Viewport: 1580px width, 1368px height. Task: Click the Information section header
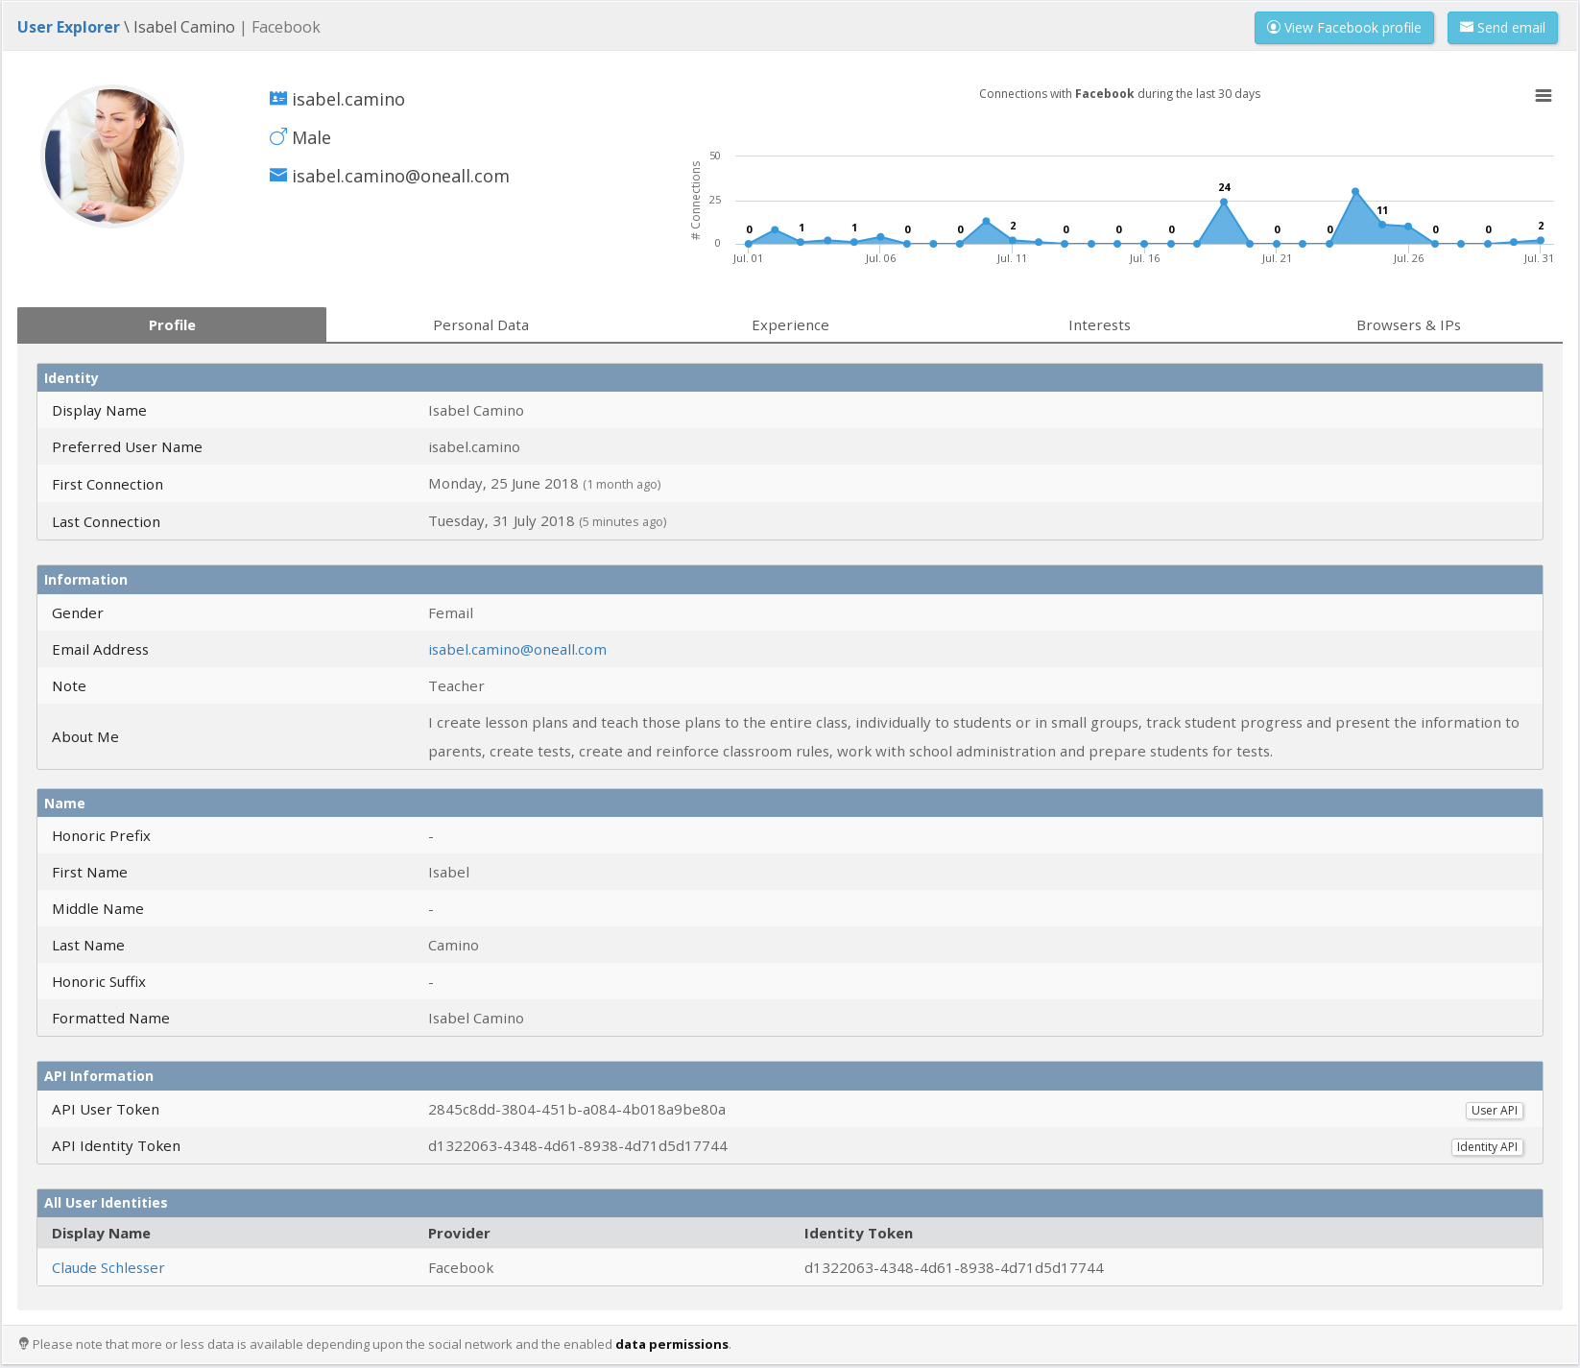790,580
